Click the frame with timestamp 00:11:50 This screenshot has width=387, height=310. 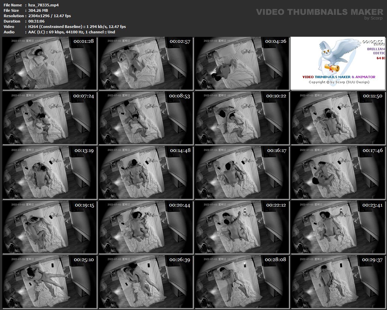pos(338,118)
